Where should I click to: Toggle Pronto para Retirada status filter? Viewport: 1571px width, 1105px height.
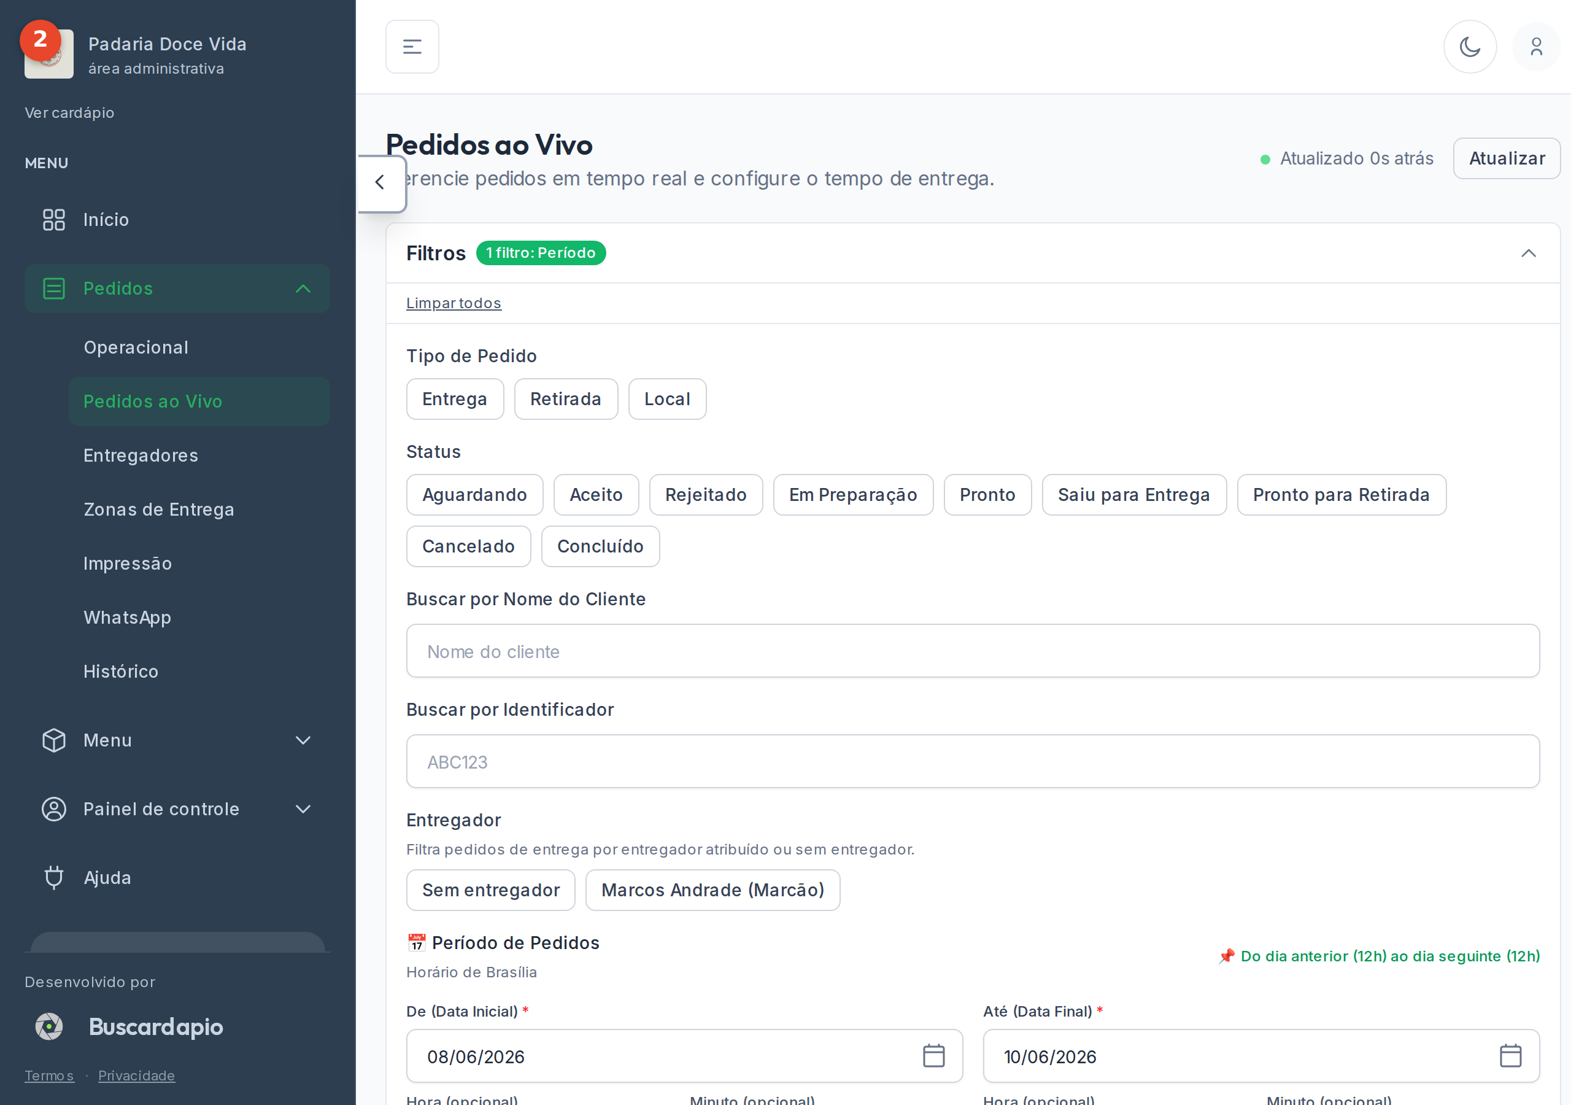[1341, 495]
